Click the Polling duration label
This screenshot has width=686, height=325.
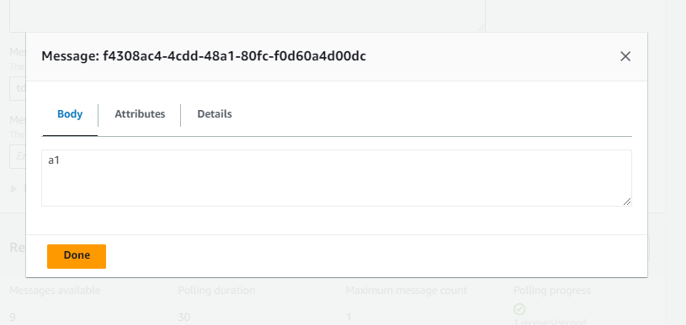click(x=216, y=290)
